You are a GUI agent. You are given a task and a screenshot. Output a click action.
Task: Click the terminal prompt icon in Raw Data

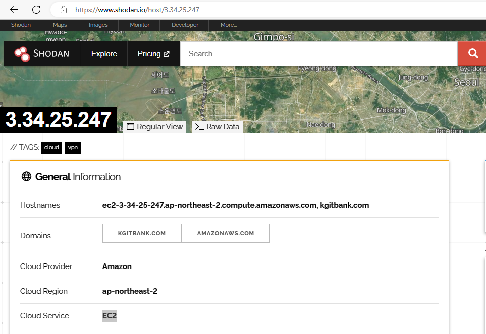200,127
